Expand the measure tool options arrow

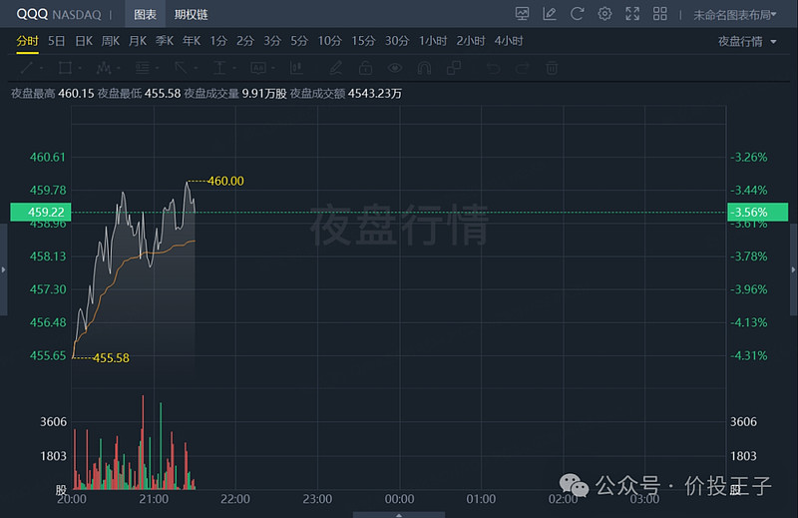pos(234,68)
